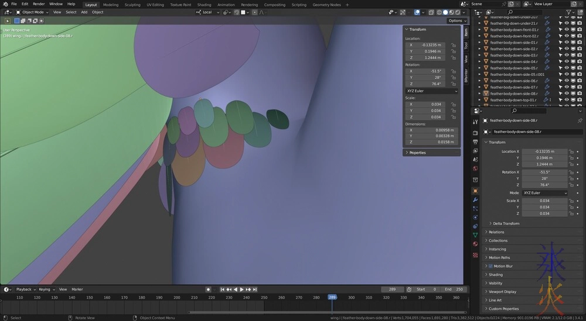Jump to the timeline's end frame

click(255, 289)
